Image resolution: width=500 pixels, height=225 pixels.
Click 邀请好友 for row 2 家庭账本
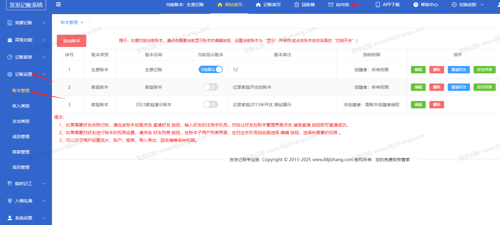pyautogui.click(x=459, y=87)
